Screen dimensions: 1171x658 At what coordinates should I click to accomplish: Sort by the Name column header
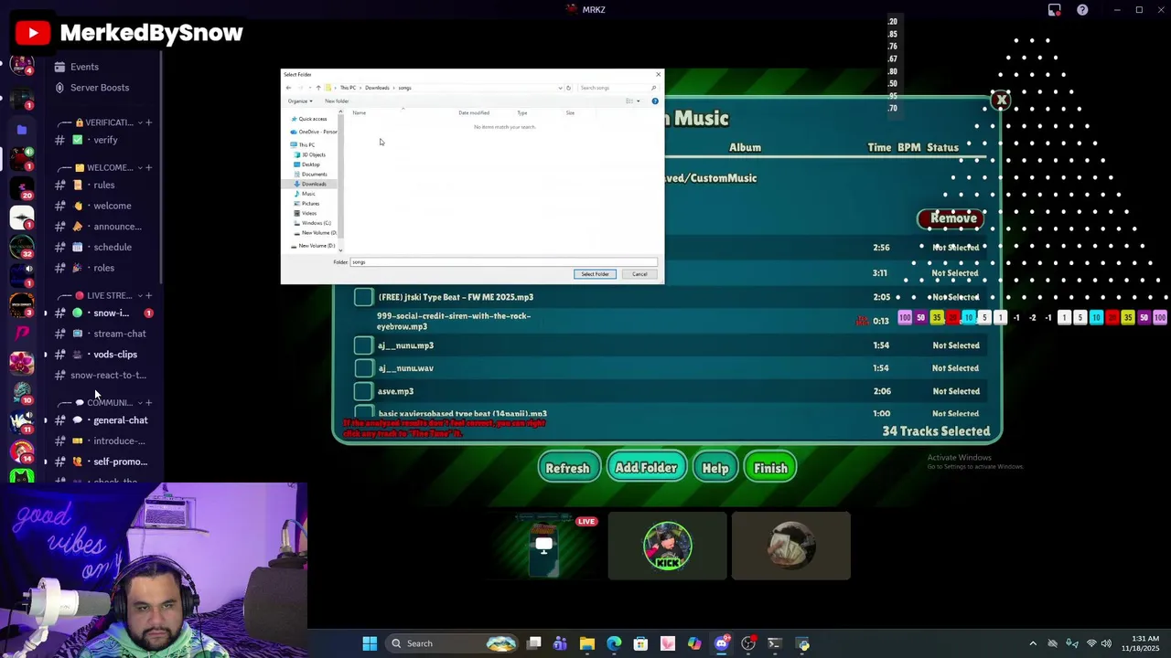[360, 112]
